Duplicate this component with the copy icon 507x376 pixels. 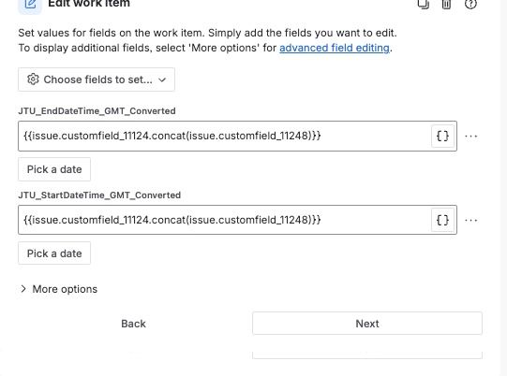424,4
